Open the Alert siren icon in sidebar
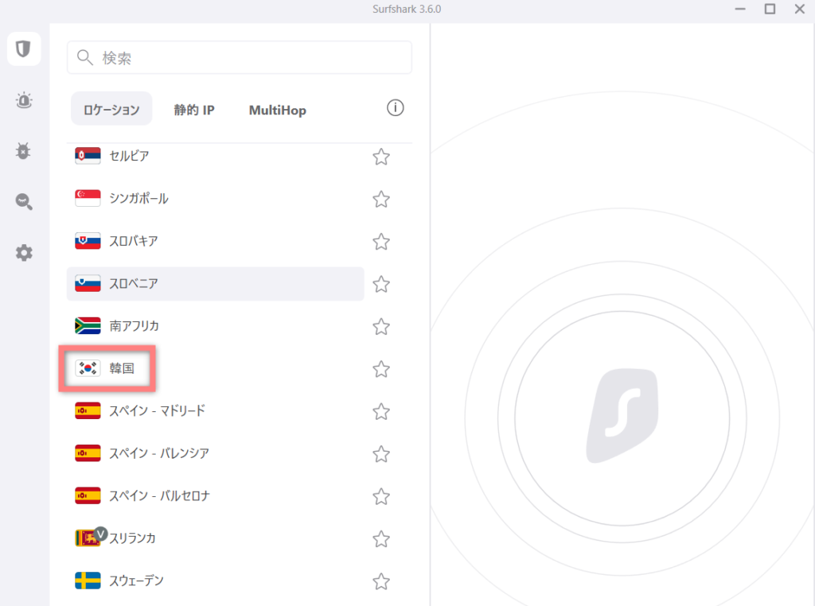This screenshot has width=815, height=606. pyautogui.click(x=24, y=99)
